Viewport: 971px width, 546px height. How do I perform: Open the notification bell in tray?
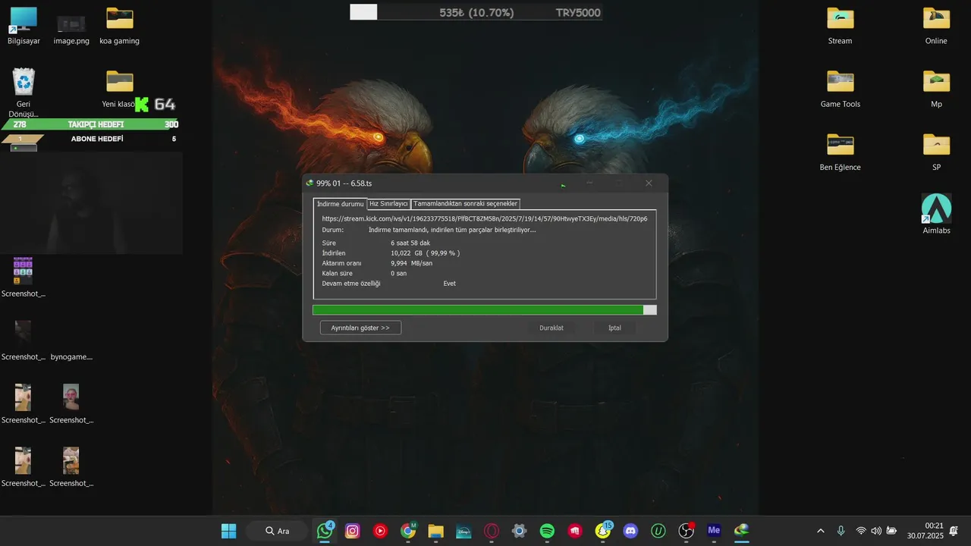pyautogui.click(x=954, y=531)
